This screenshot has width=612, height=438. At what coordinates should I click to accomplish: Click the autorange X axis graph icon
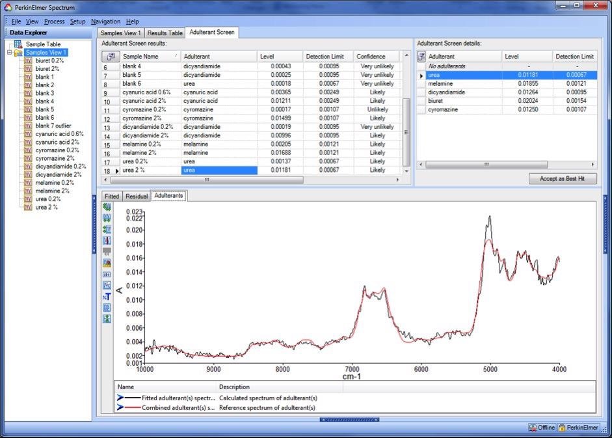click(x=107, y=218)
